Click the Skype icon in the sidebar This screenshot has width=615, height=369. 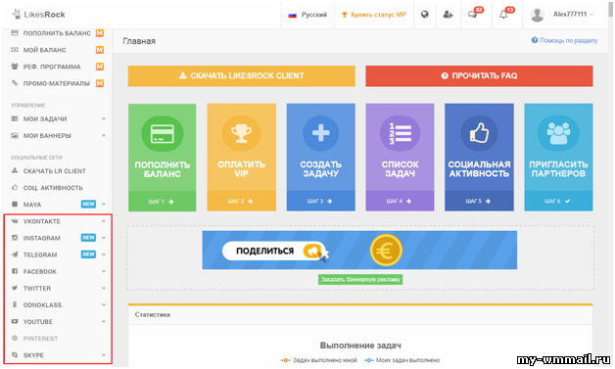pyautogui.click(x=15, y=355)
